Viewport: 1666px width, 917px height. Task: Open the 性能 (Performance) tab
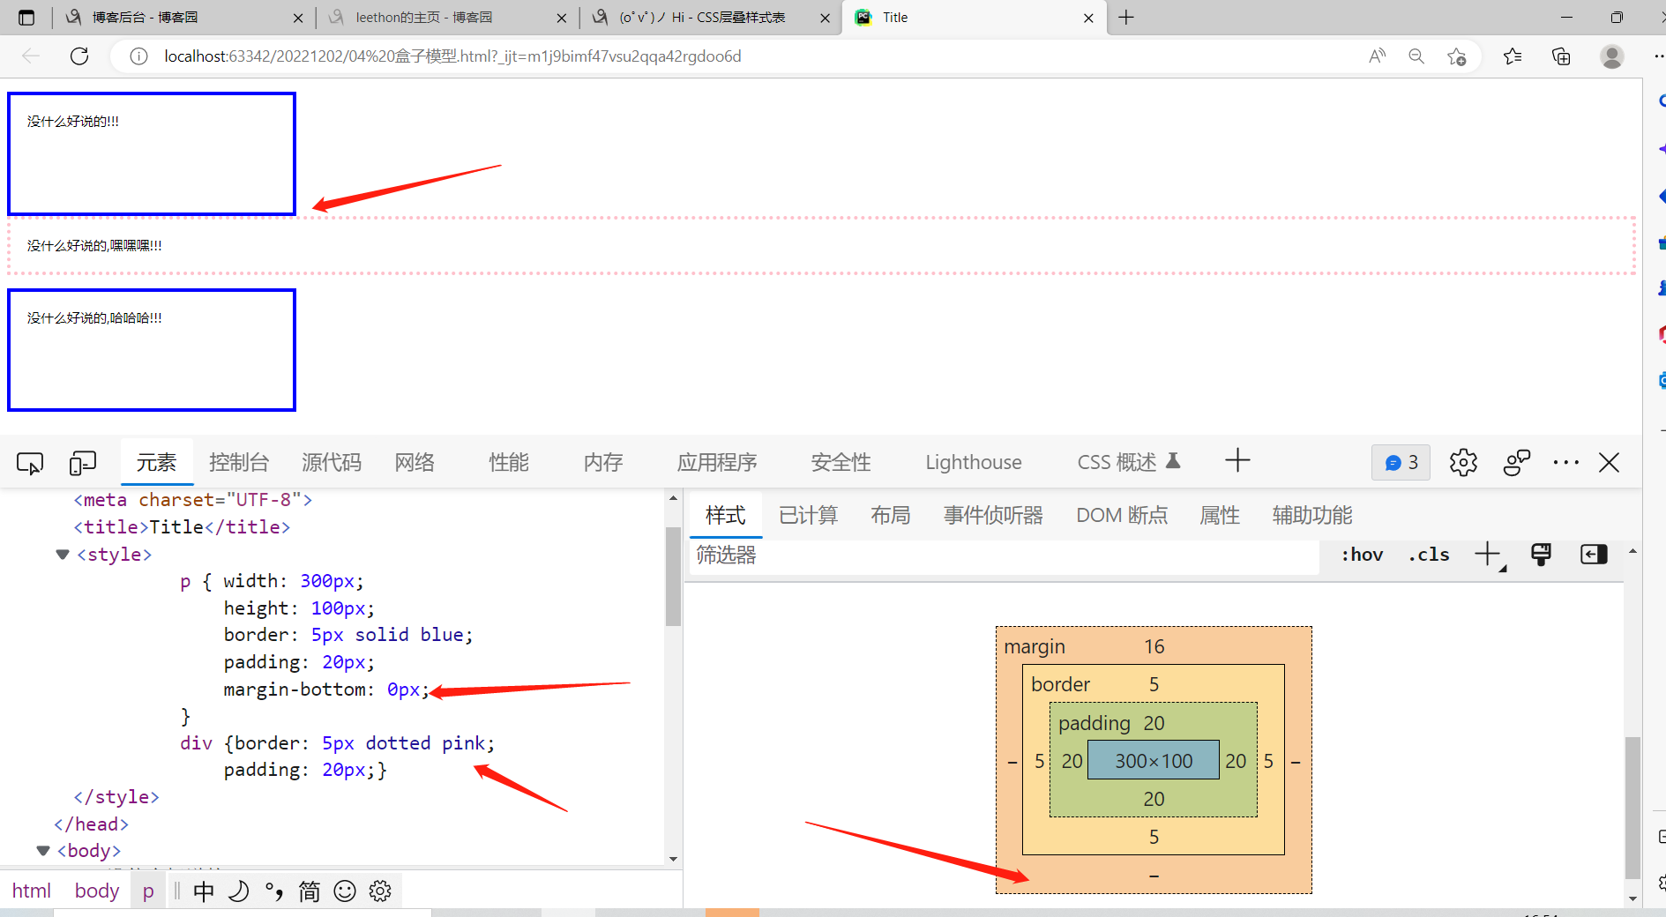tap(509, 463)
